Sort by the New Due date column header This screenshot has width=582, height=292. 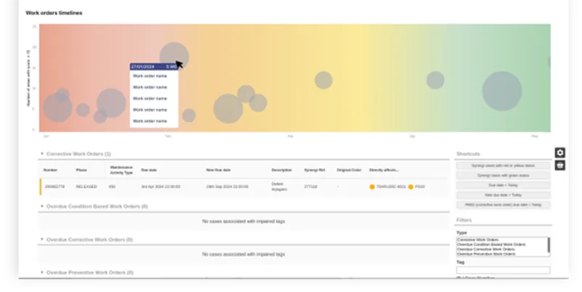(218, 170)
